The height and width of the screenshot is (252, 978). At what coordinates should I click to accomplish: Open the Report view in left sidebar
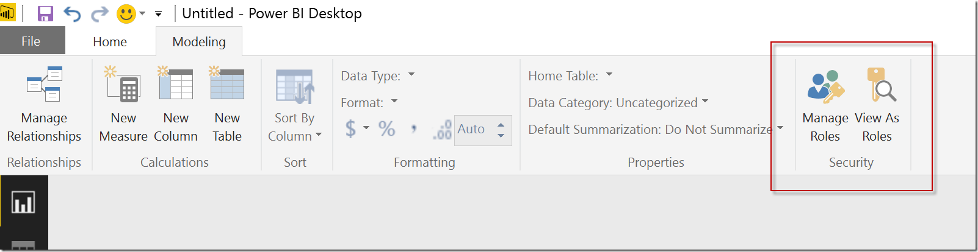coord(23,202)
